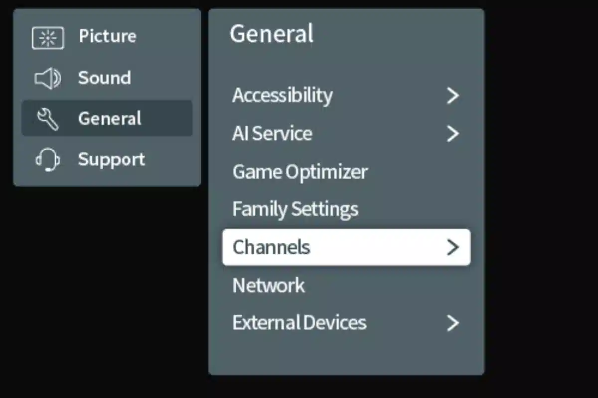Select the Network option
This screenshot has width=598, height=398.
point(268,285)
